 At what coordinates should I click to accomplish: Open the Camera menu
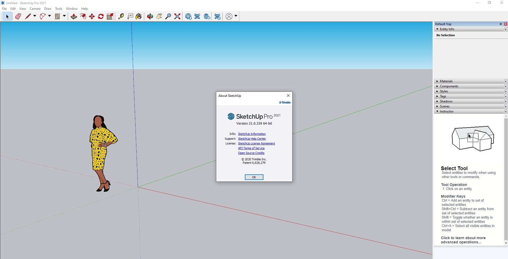(x=35, y=9)
